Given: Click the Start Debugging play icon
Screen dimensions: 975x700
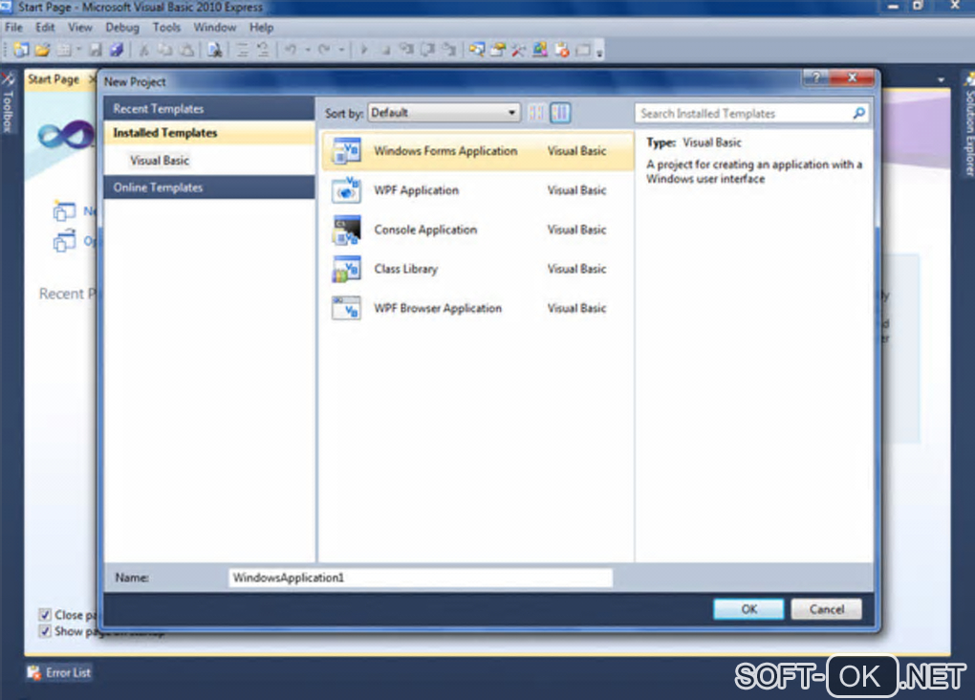Looking at the screenshot, I should pos(364,50).
